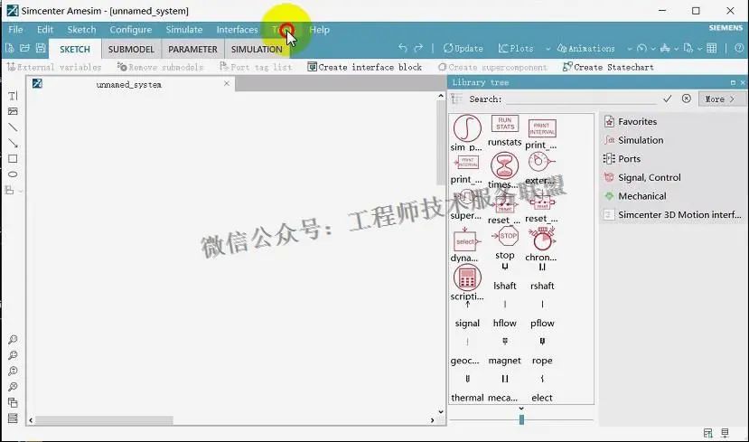Click the redo arrow icon
The image size is (749, 442).
(x=418, y=48)
